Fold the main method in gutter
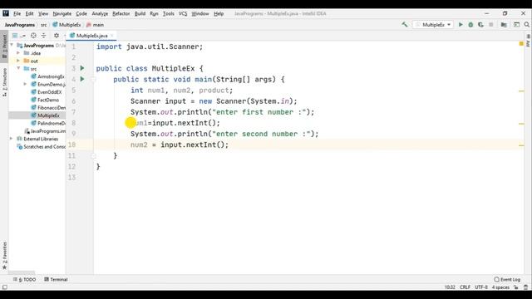This screenshot has width=532, height=299. point(93,79)
